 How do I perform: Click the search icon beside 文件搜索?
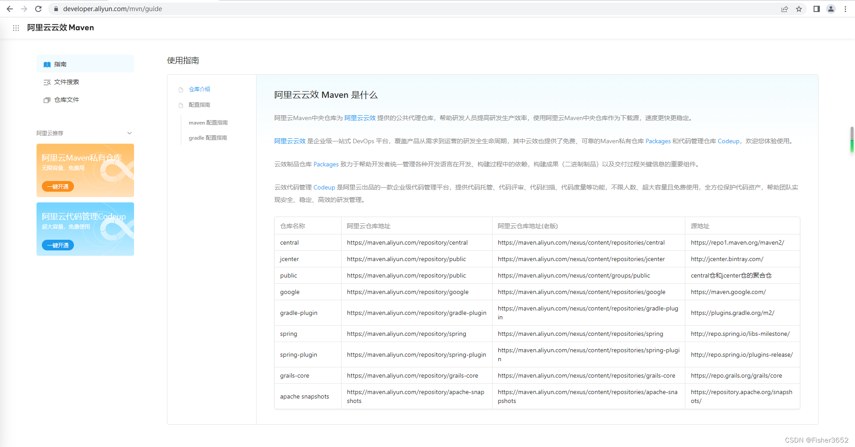[47, 82]
